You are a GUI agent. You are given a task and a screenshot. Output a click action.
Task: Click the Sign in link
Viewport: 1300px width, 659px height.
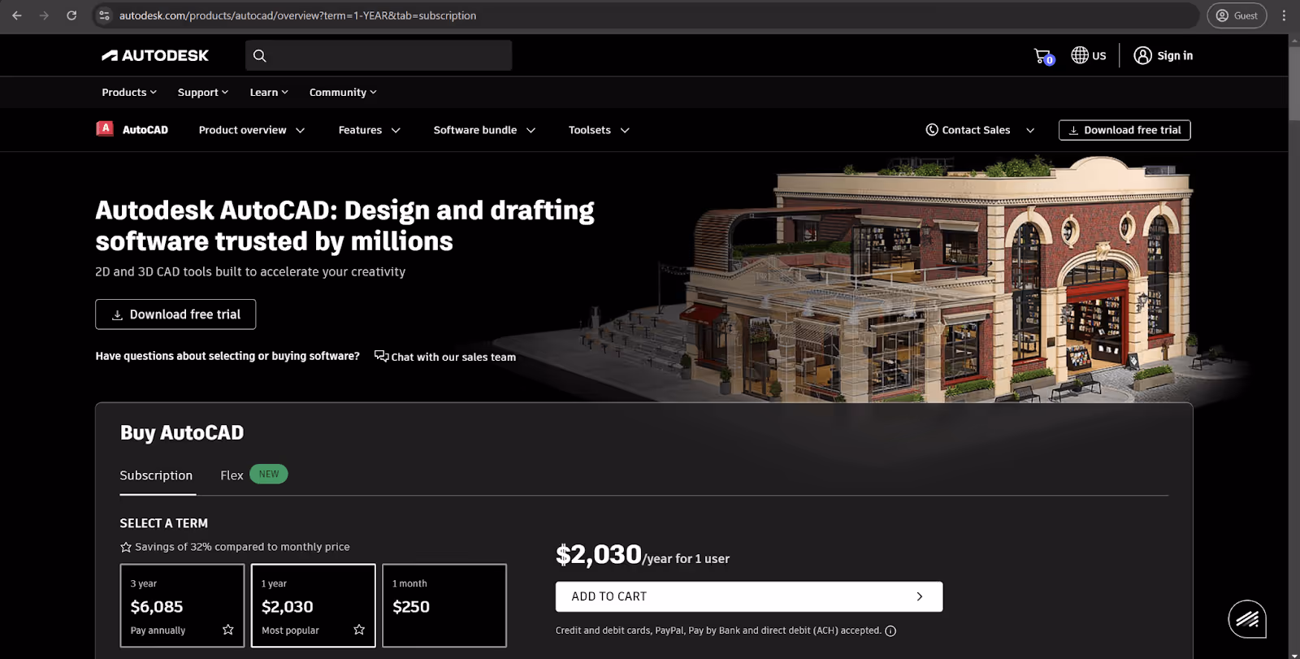click(1175, 55)
